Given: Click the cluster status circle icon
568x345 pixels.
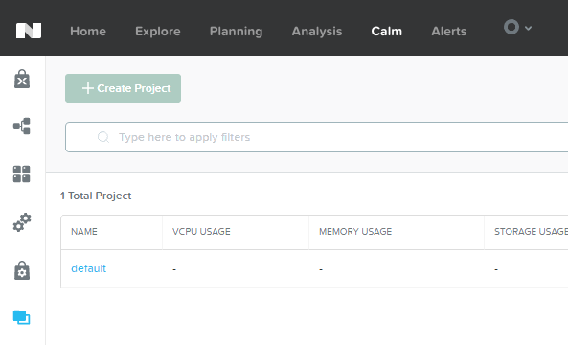Looking at the screenshot, I should pos(511,27).
